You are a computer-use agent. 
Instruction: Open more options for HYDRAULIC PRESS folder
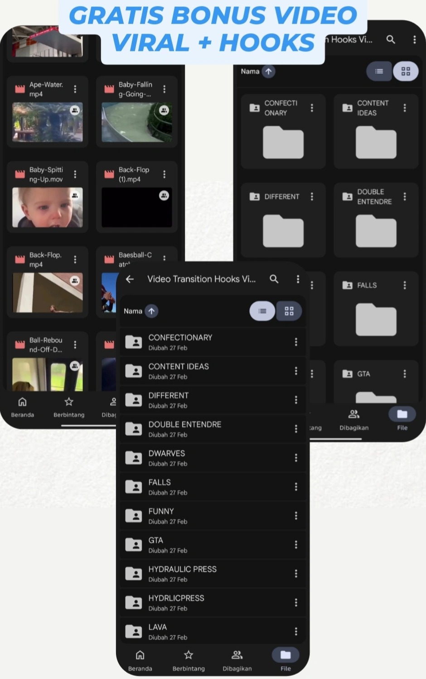pyautogui.click(x=296, y=574)
